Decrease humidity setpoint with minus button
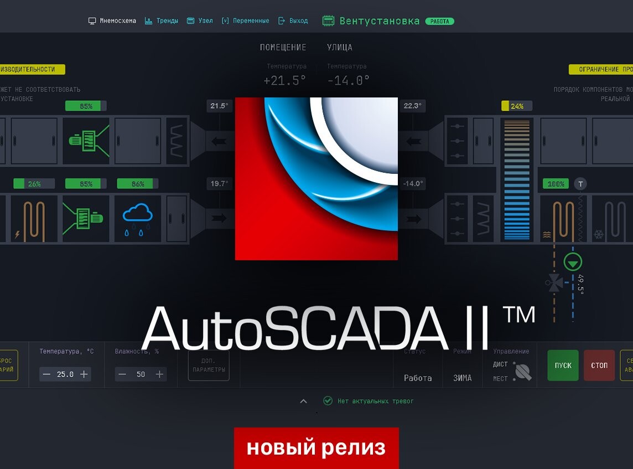This screenshot has width=633, height=469. (123, 374)
